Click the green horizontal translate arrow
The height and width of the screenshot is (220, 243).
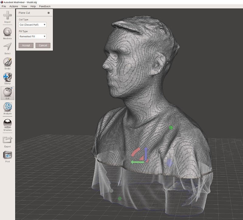tap(137, 162)
